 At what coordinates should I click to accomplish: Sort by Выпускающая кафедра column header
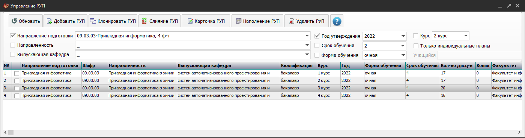coord(229,65)
